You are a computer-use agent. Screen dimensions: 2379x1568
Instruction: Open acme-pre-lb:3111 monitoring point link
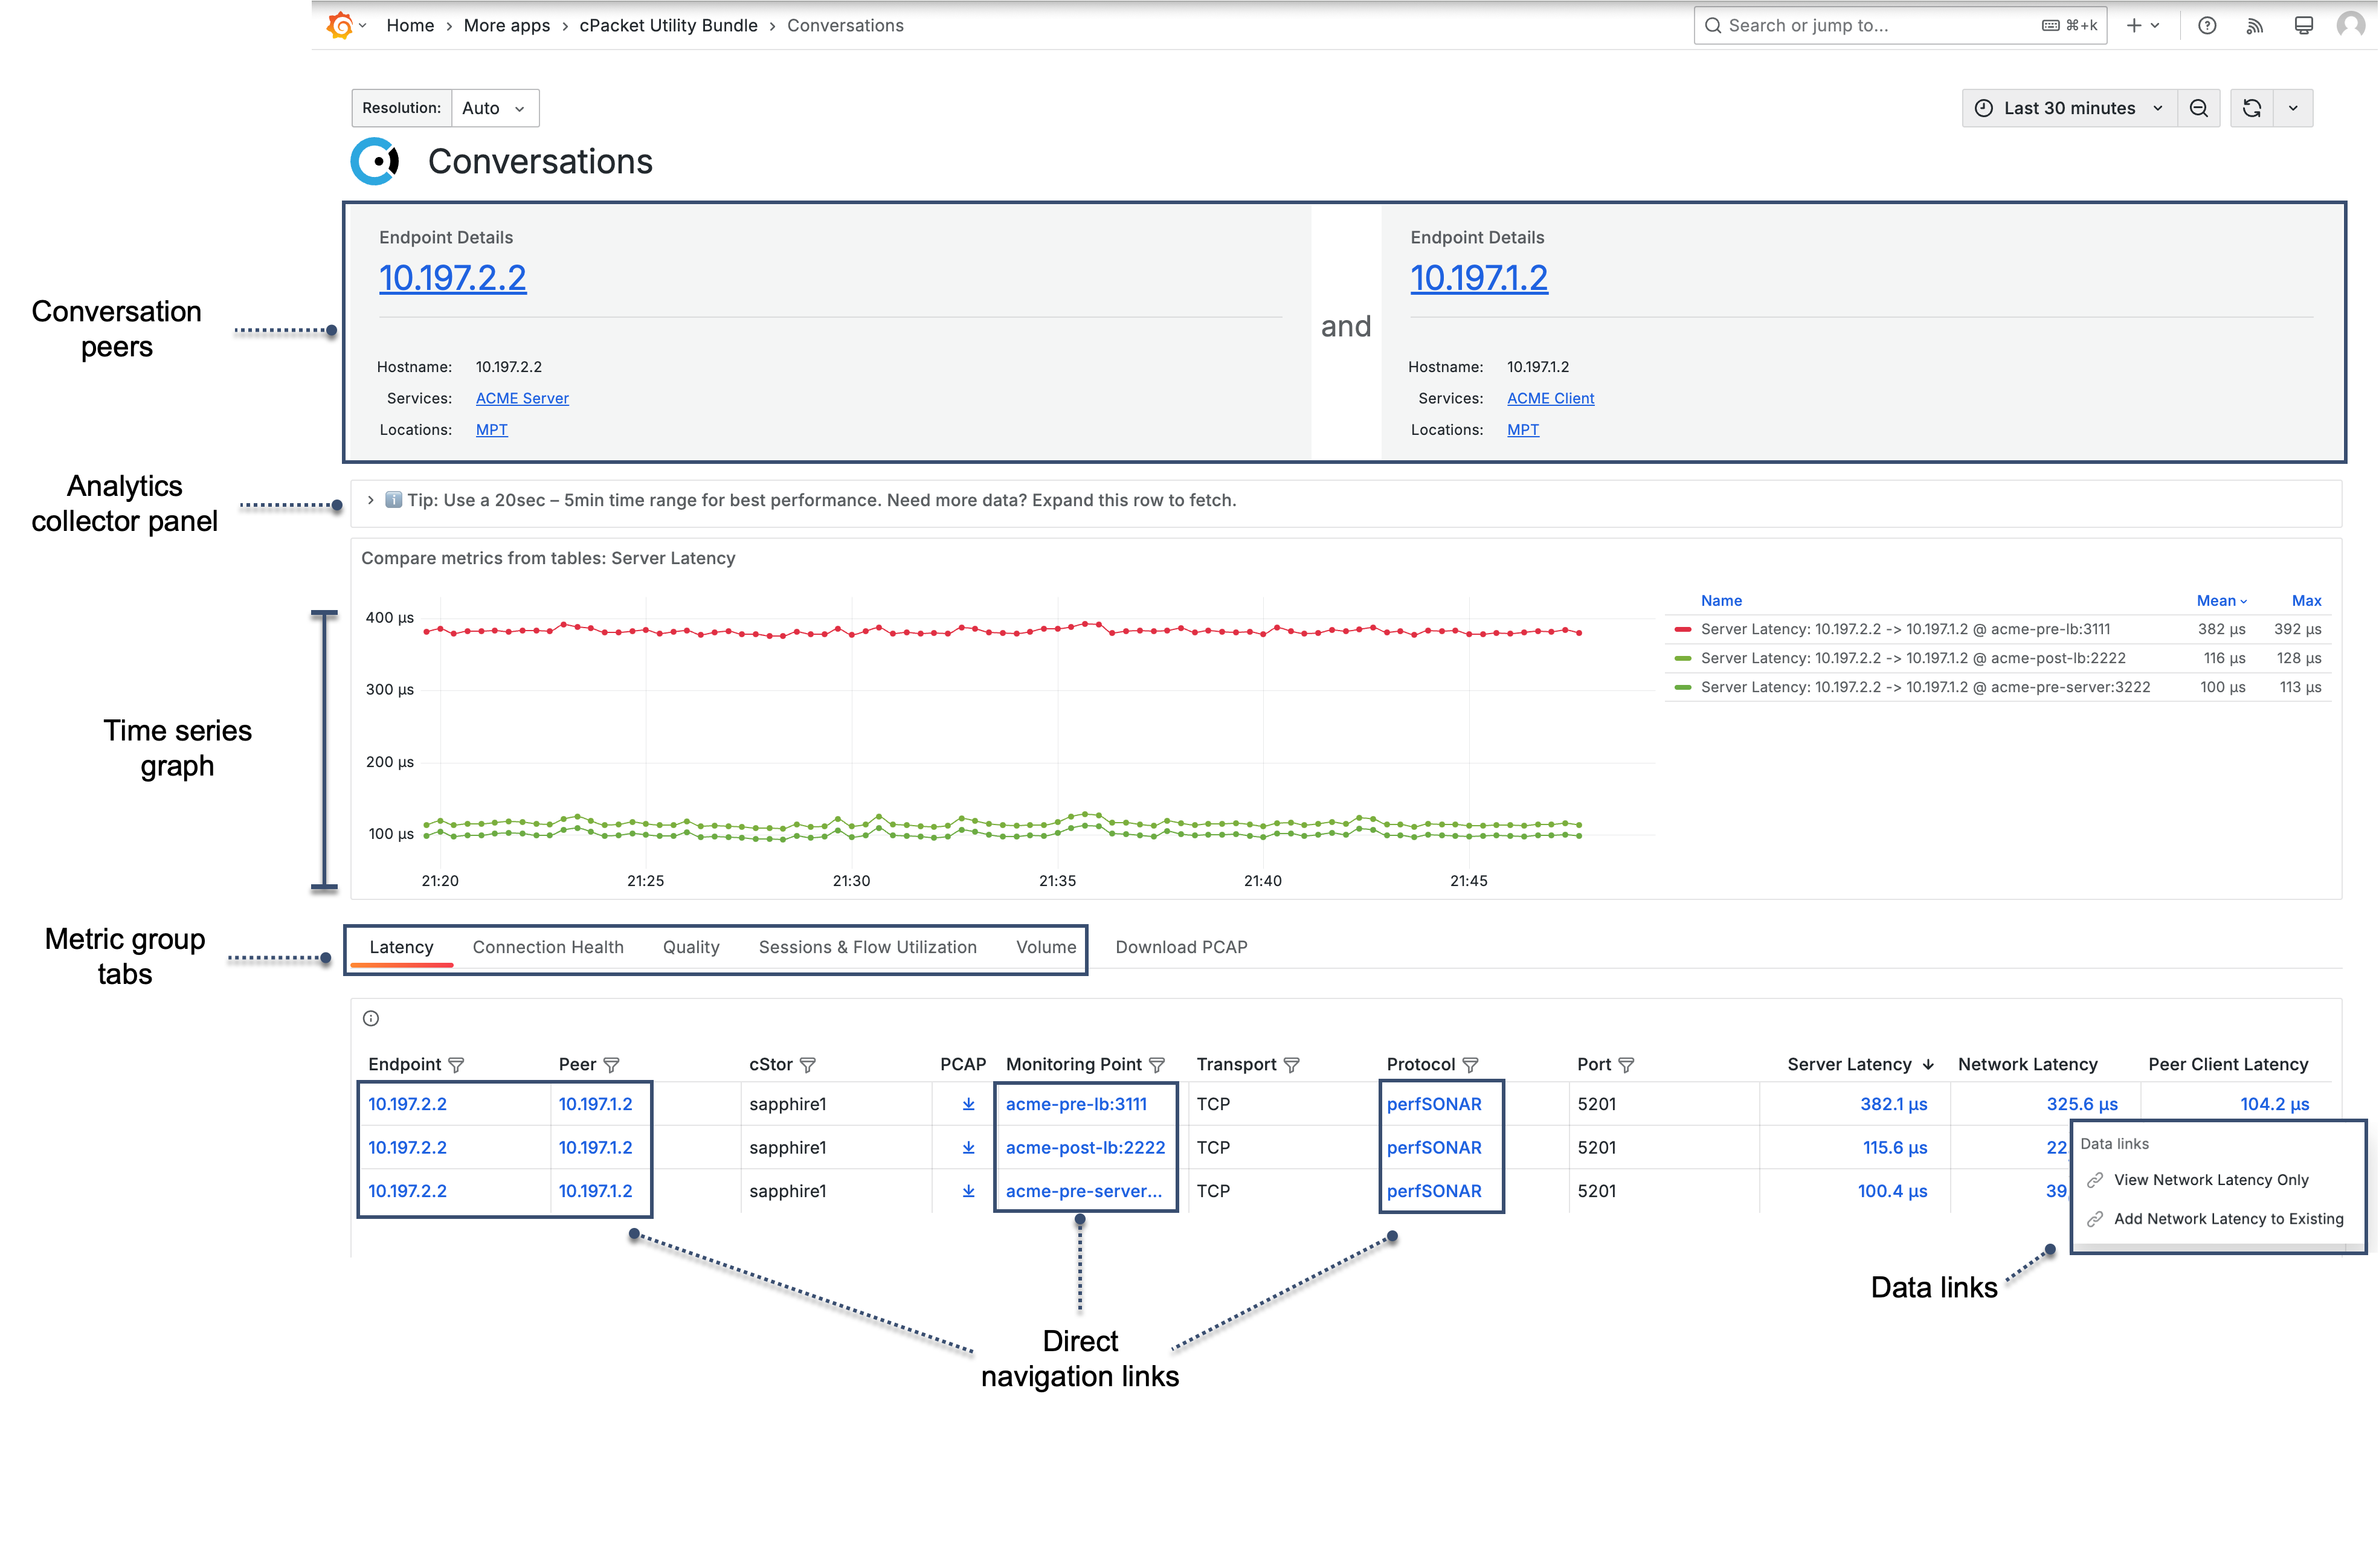(1076, 1104)
